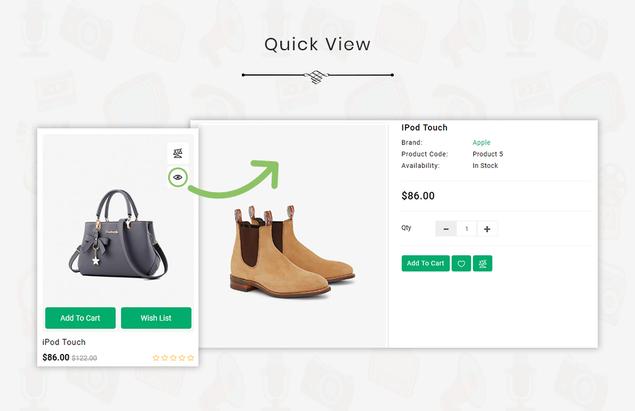Click the heart wishlist icon button
This screenshot has width=635, height=411.
click(x=461, y=263)
